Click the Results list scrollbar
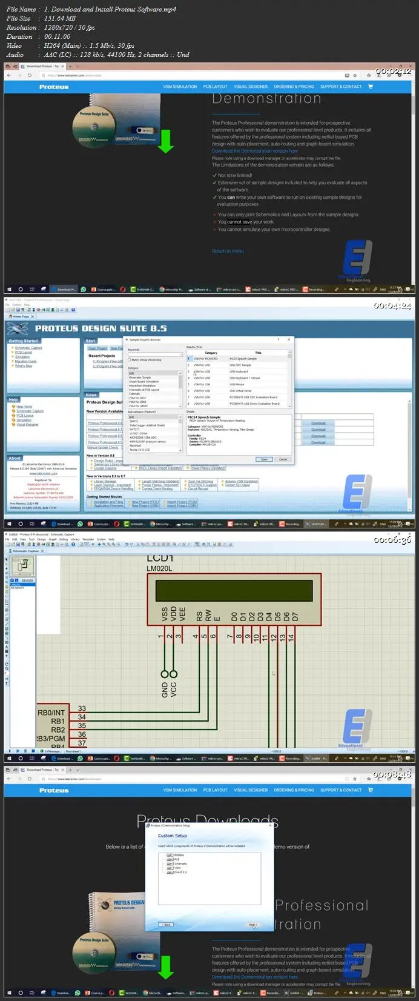The height and width of the screenshot is (1001, 419). [289, 378]
